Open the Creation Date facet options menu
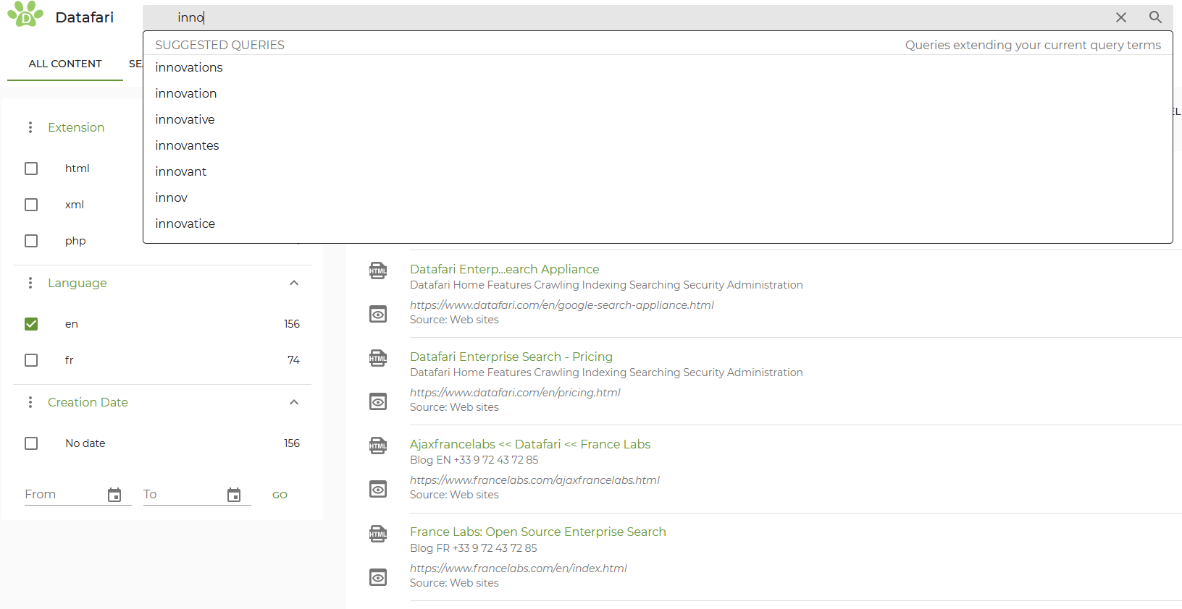Image resolution: width=1182 pixels, height=609 pixels. 30,402
